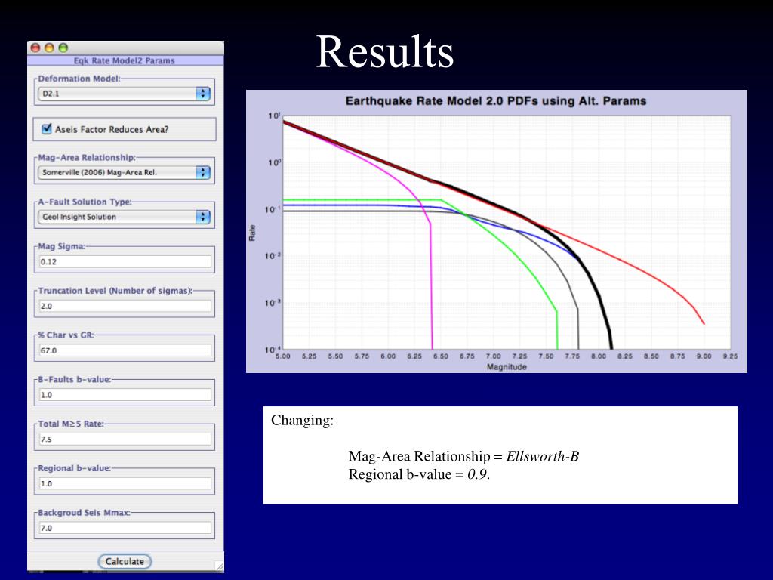
Task: Click the Rate axis label
Action: click(252, 233)
